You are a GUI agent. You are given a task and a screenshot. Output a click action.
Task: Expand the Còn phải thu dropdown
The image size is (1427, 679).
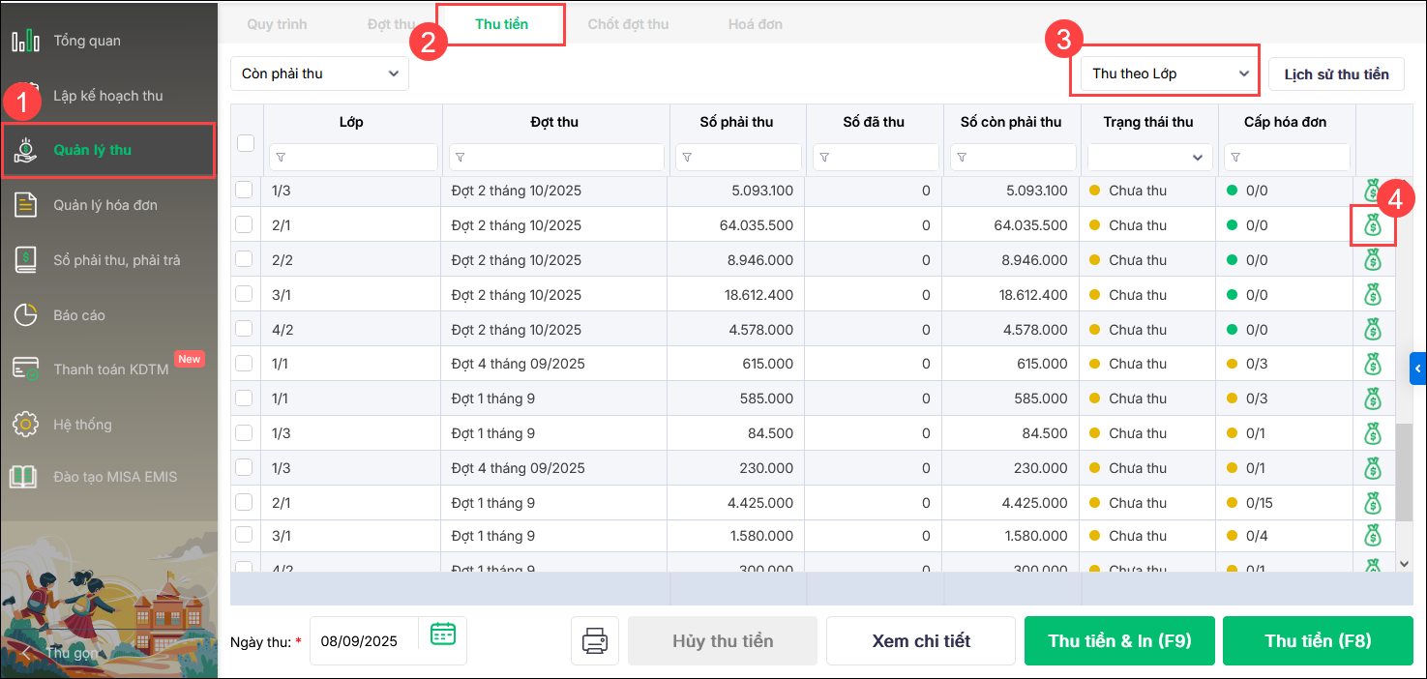coord(319,74)
